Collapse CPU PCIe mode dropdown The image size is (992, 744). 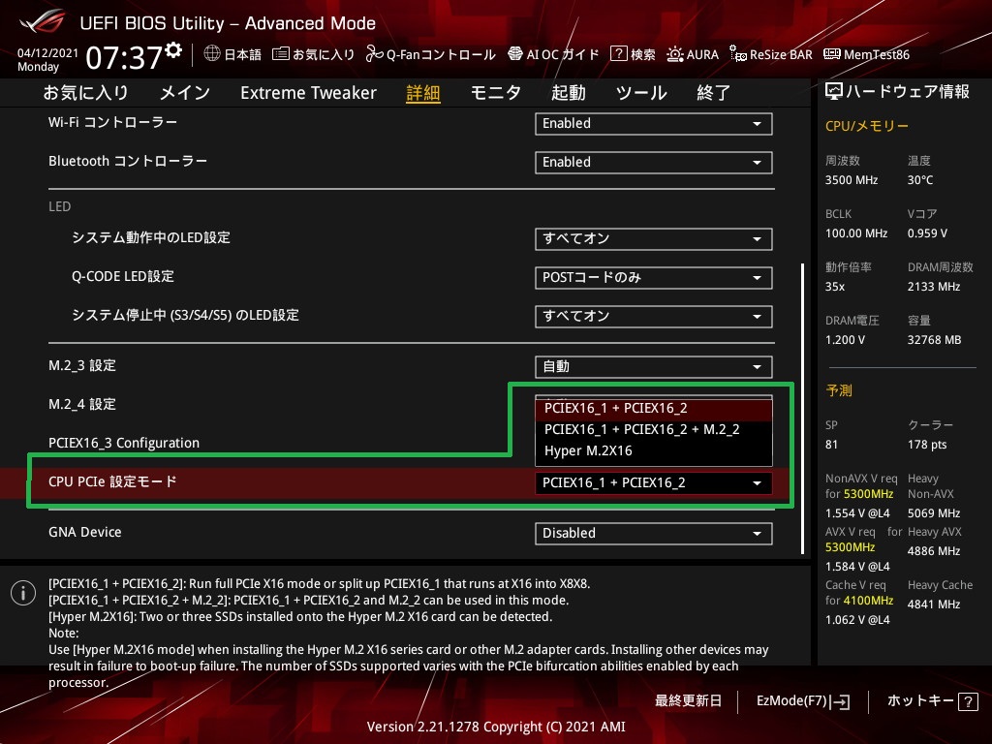pos(654,483)
